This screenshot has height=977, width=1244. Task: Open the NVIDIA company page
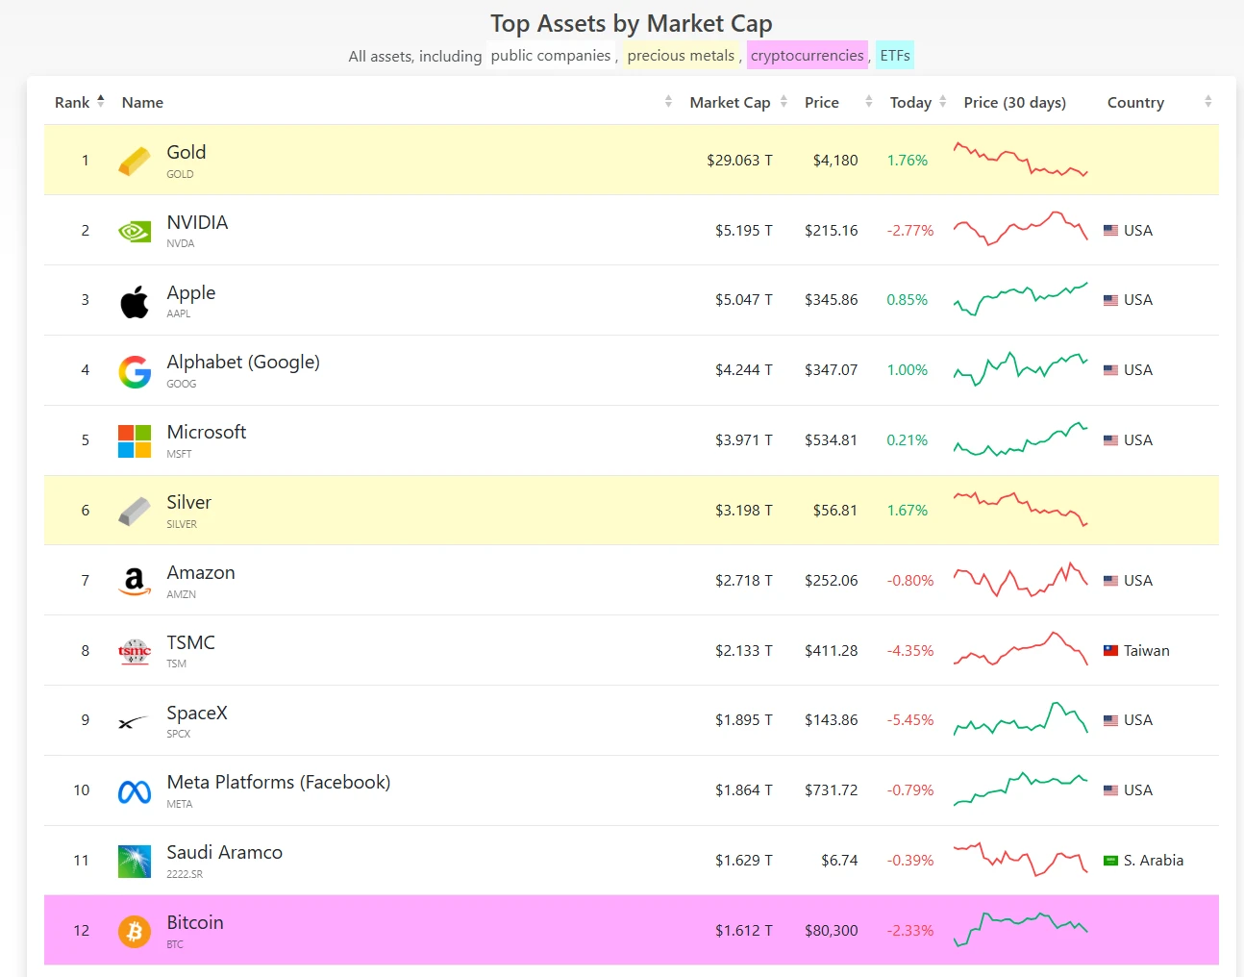coord(197,222)
